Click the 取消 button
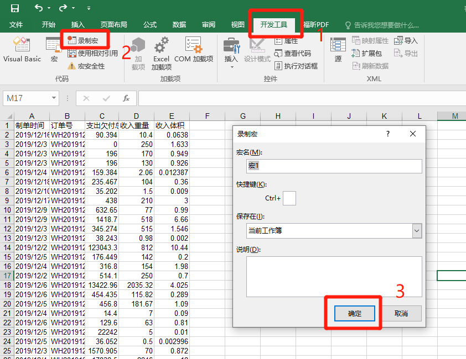 [401, 313]
